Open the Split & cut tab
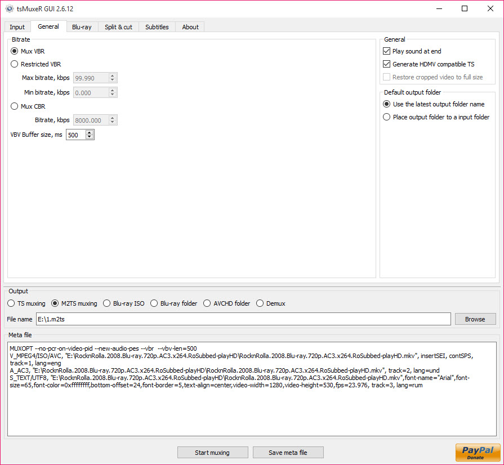The image size is (504, 465). point(118,27)
